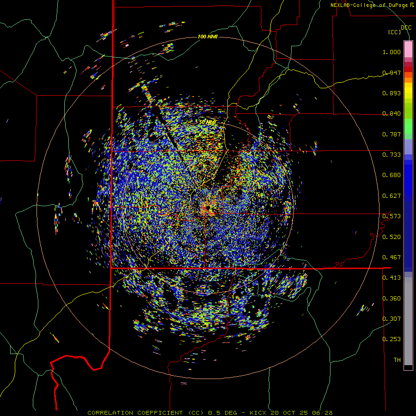Click the 0.840 scale value

point(392,114)
